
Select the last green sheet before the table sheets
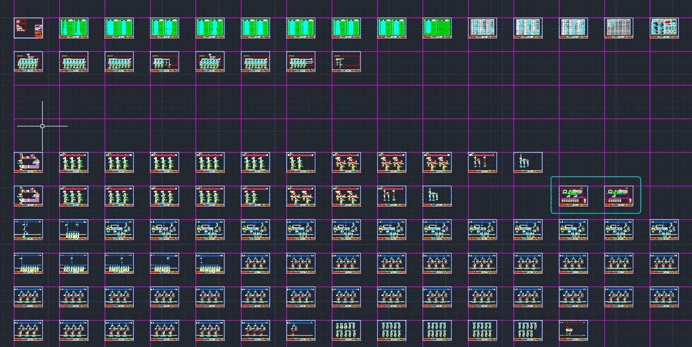point(437,28)
